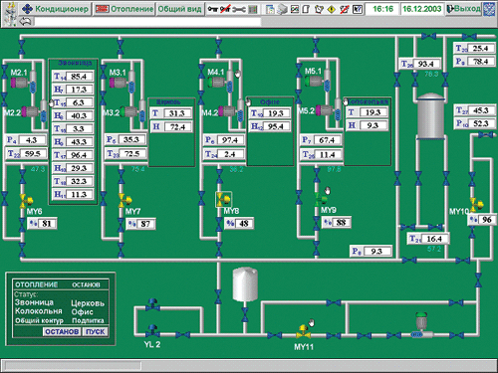Click the context help pointer icon
Screen dimensions: 498x373
pyautogui.click(x=357, y=9)
